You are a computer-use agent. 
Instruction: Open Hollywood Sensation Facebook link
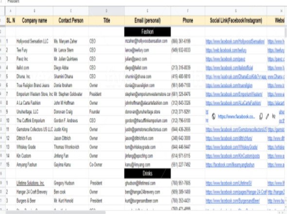point(235,41)
